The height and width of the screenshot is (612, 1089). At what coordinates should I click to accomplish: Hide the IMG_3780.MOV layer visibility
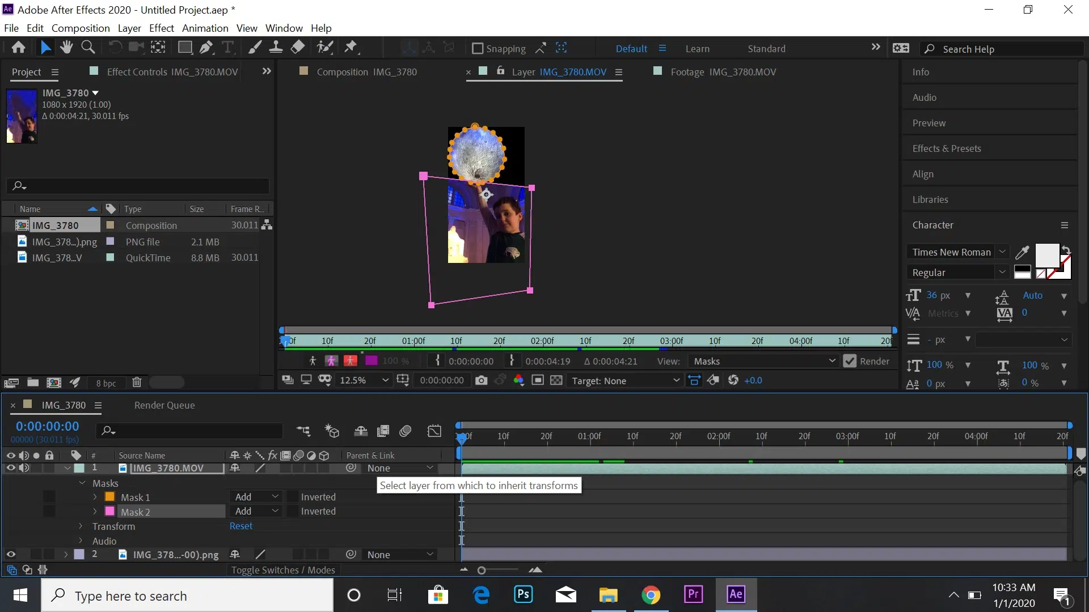coord(11,468)
